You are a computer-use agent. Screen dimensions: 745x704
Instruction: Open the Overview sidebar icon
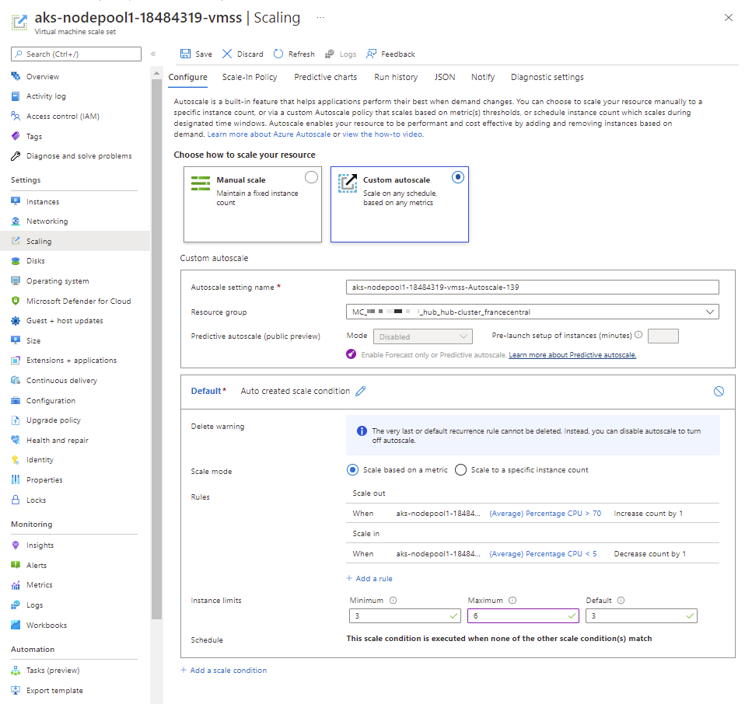[x=16, y=76]
